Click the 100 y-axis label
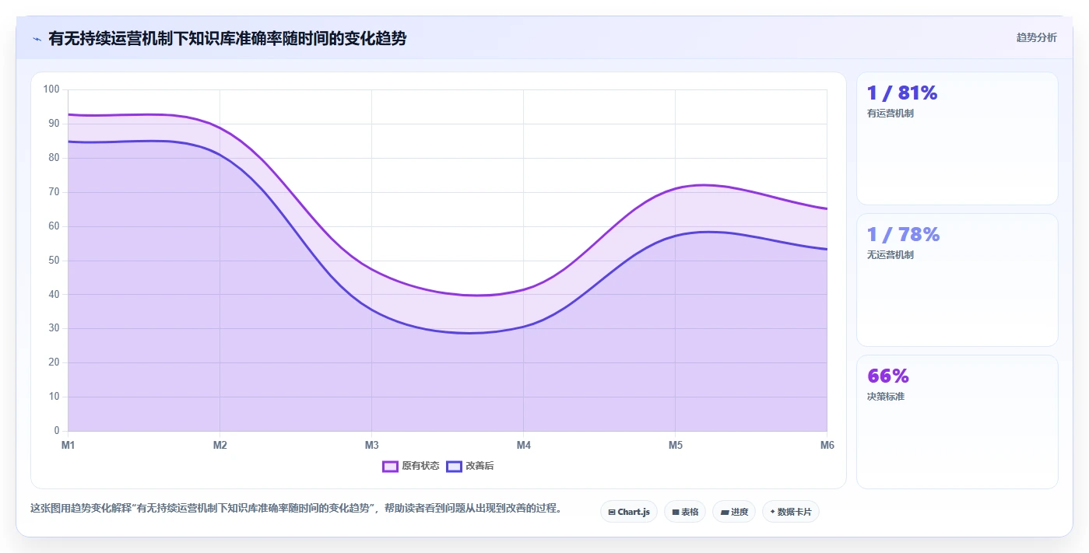 coord(51,89)
